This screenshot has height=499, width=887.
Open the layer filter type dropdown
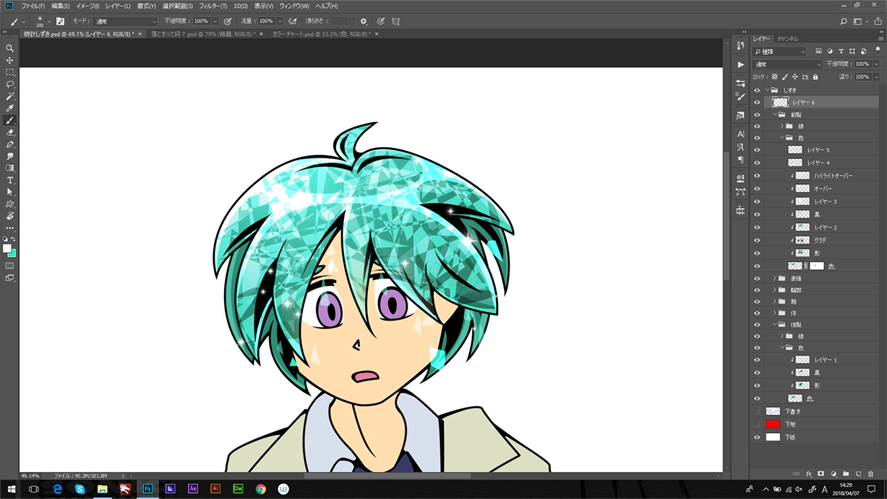[x=780, y=51]
